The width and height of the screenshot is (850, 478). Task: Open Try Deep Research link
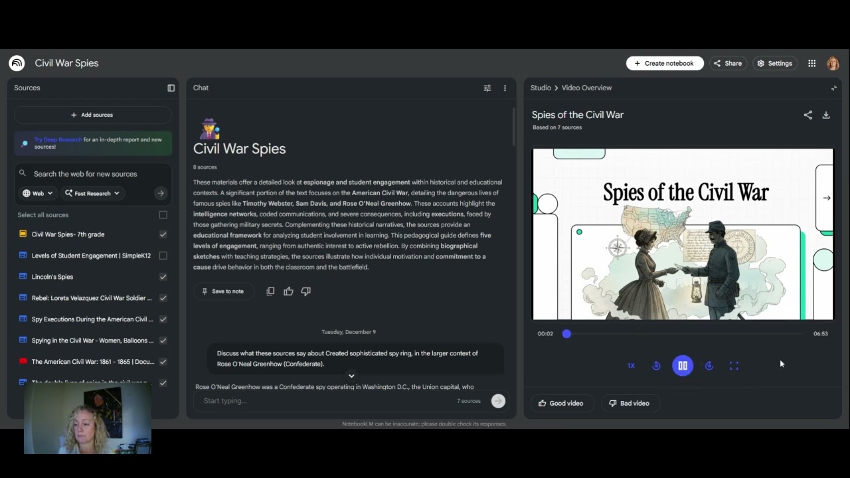58,139
